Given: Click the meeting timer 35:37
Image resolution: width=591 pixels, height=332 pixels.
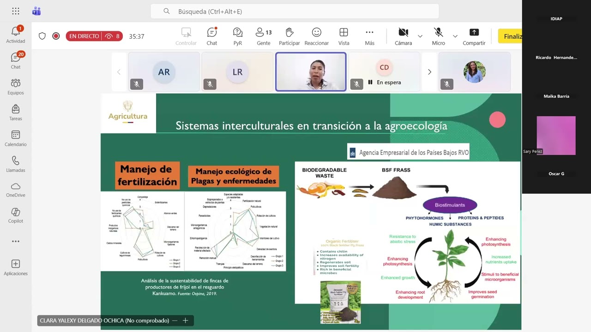Looking at the screenshot, I should [137, 36].
